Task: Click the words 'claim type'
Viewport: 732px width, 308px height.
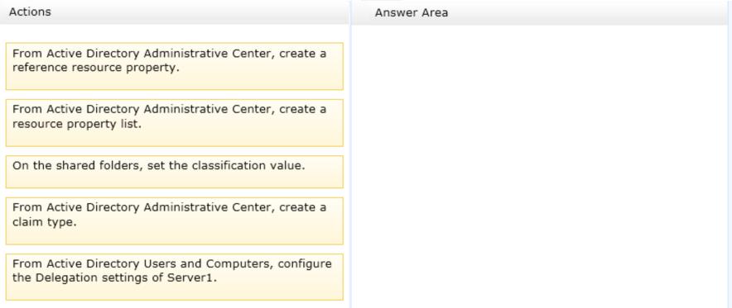Action: [44, 222]
